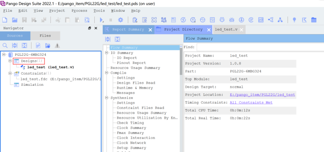The image size is (324, 152).
Task: Click the lightbulb icon in toolbar
Action: pyautogui.click(x=294, y=20)
